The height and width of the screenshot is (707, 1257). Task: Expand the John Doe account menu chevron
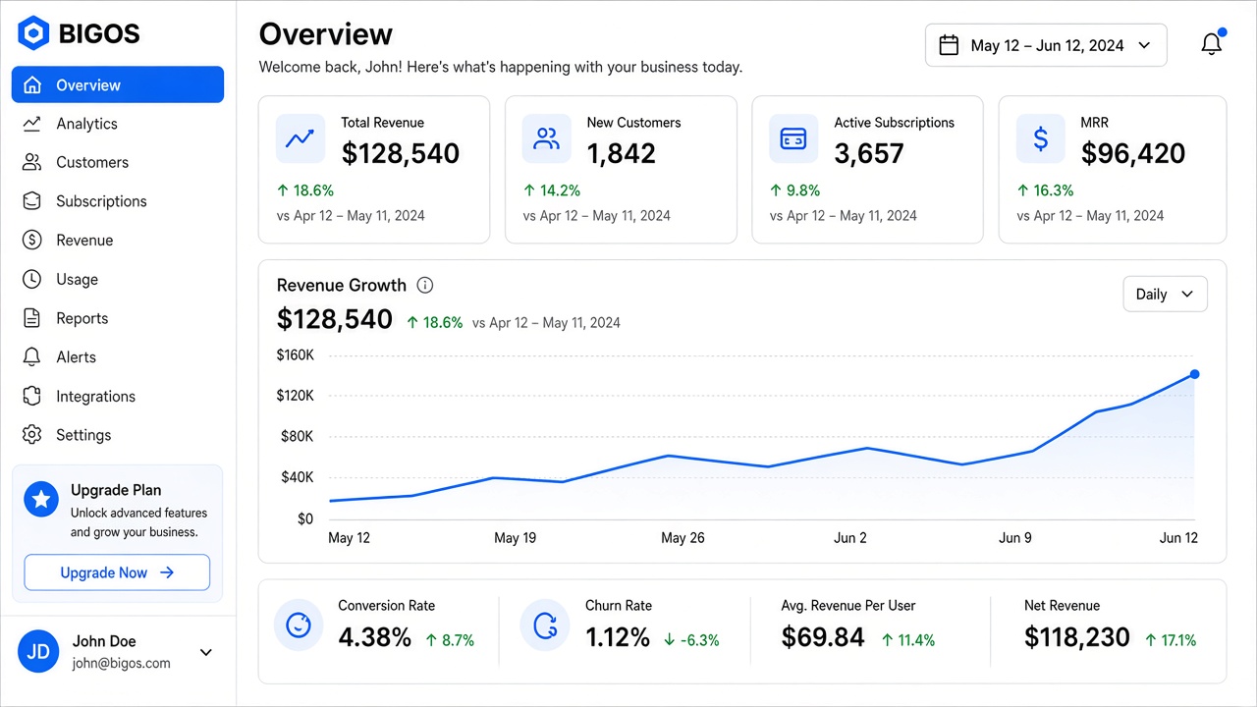[x=206, y=652]
